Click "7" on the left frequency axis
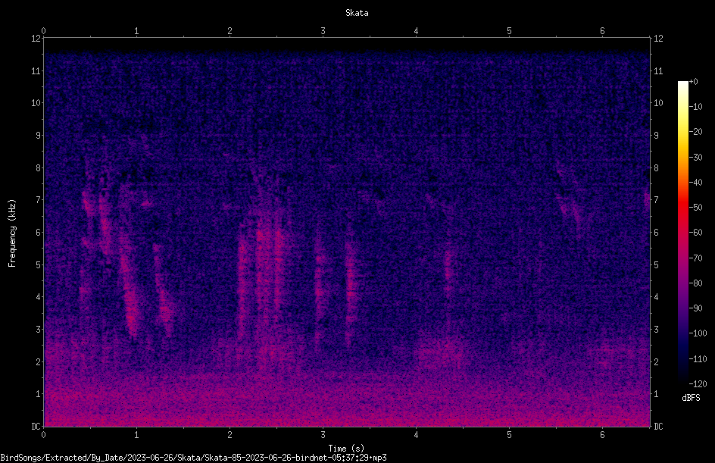The width and height of the screenshot is (715, 463). pos(38,200)
